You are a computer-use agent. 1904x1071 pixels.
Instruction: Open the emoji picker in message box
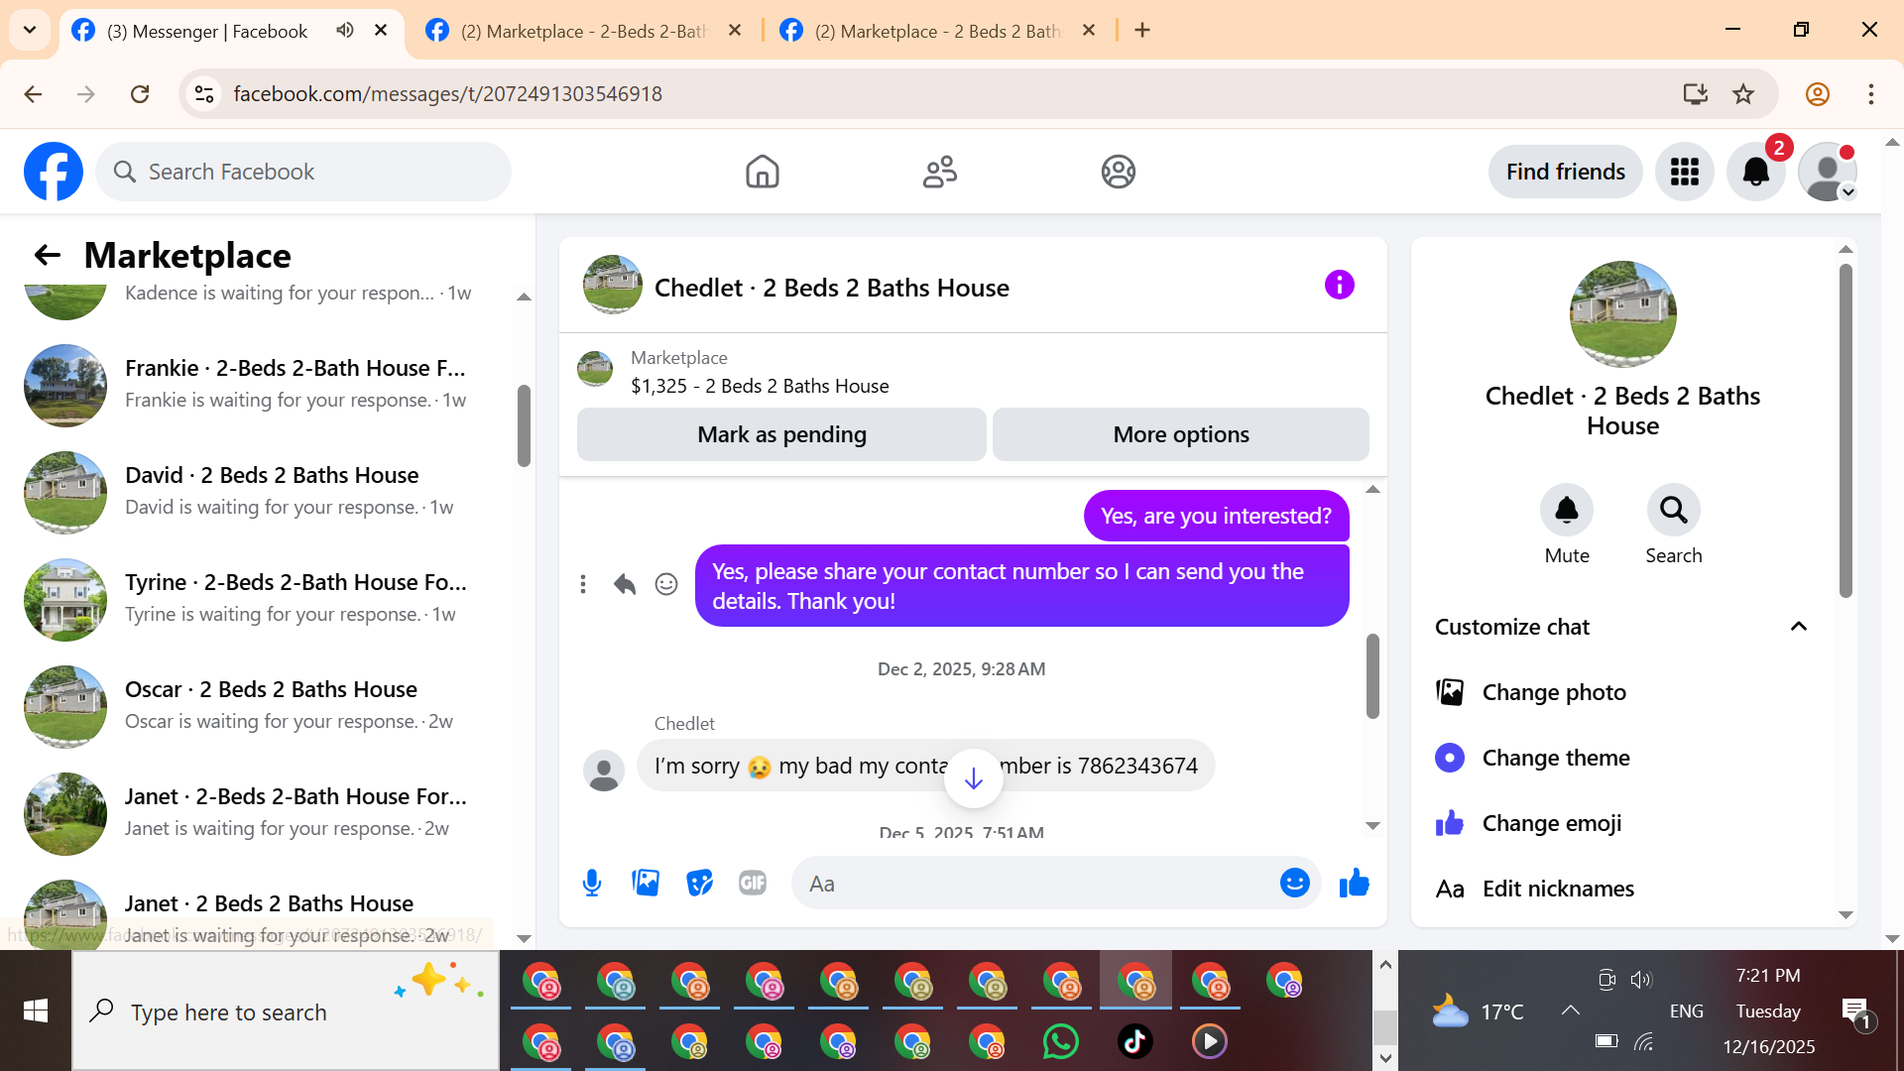[x=1294, y=883]
